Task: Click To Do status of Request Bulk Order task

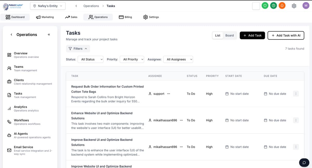Action: [x=191, y=94]
